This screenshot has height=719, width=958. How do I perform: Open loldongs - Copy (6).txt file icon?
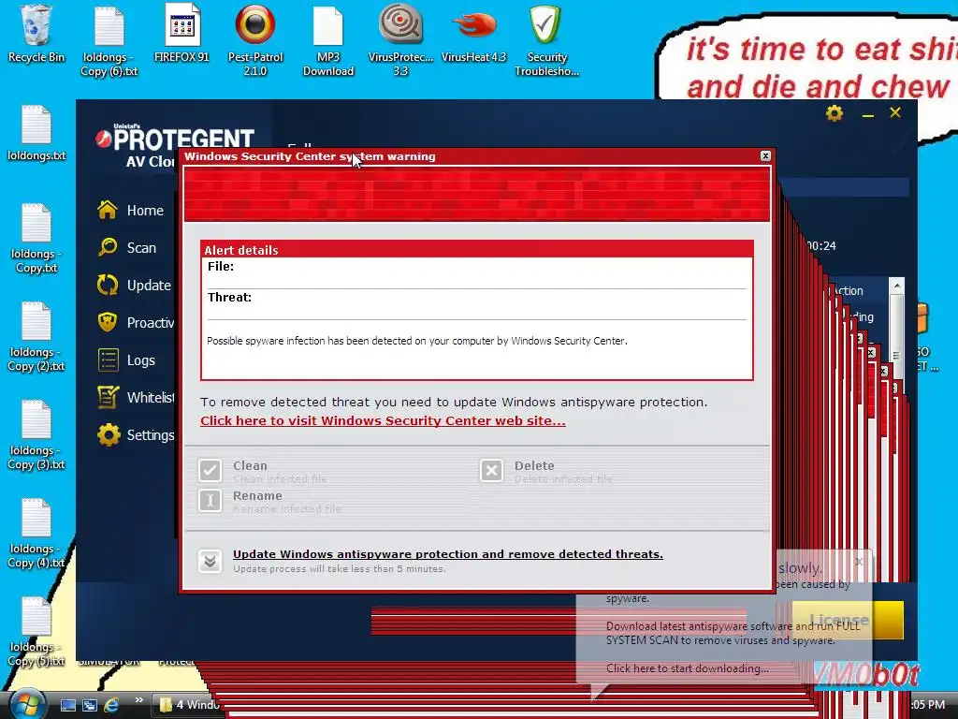tap(109, 40)
